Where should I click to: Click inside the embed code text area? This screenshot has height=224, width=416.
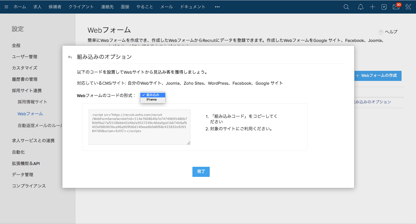click(x=140, y=127)
